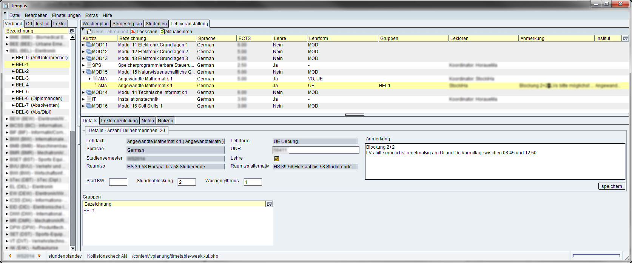This screenshot has height=263, width=632.
Task: Click the Stundenblockung input field
Action: pyautogui.click(x=187, y=182)
